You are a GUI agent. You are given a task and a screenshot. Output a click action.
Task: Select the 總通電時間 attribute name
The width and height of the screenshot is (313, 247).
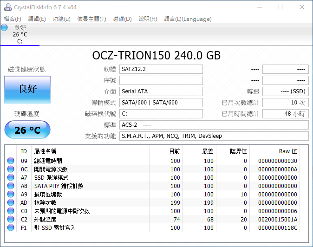48,161
